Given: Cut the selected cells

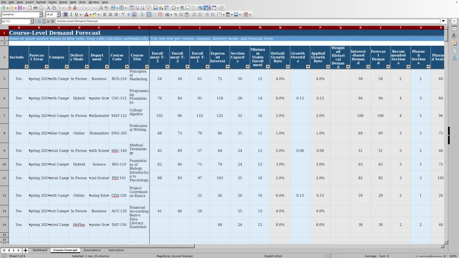Looking at the screenshot, I should 48,8.
